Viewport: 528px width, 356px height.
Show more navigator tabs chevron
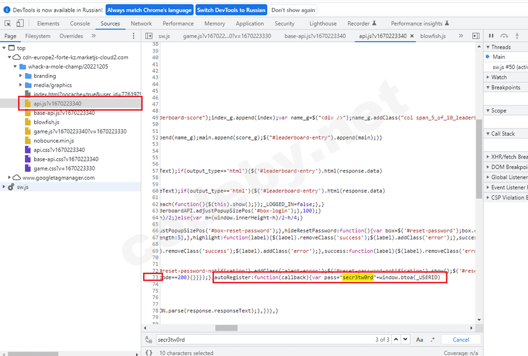coord(94,36)
